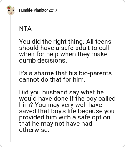Select the line "should have a safe adult to call"
Image resolution: width=125 pixels, height=147 pixels.
pyautogui.click(x=64, y=48)
